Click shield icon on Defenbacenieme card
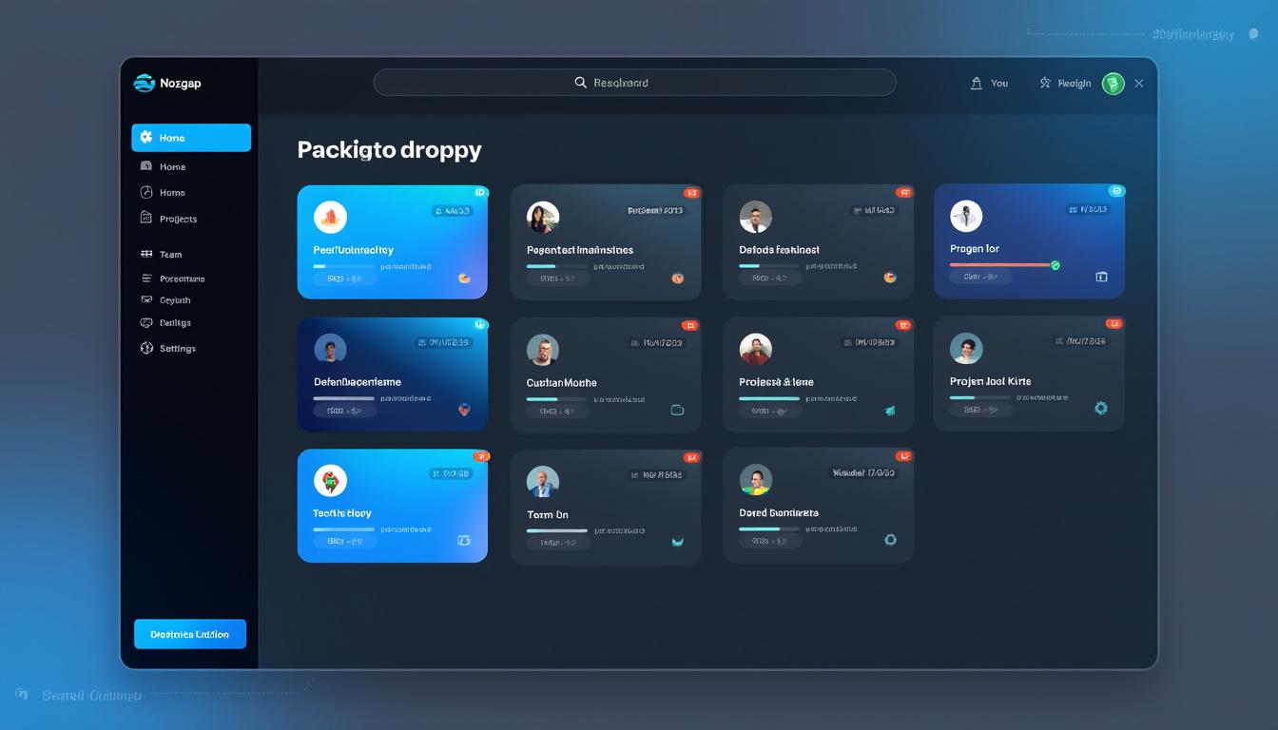This screenshot has width=1278, height=730. tap(464, 410)
